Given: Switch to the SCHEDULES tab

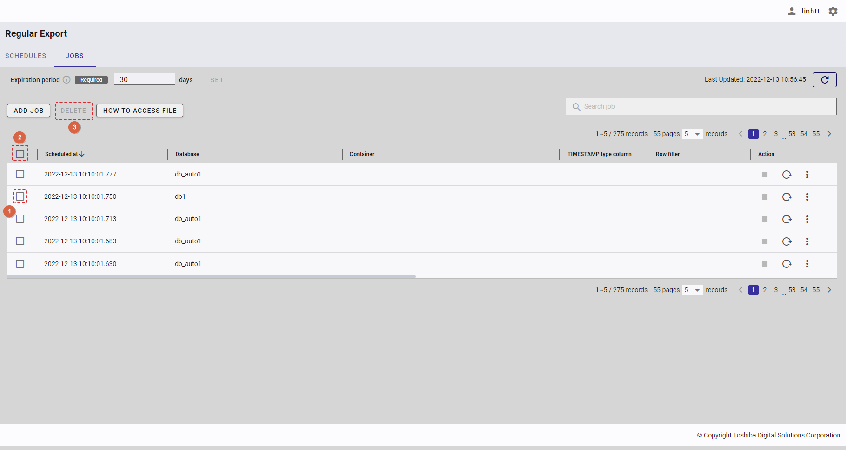Looking at the screenshot, I should click(x=26, y=56).
